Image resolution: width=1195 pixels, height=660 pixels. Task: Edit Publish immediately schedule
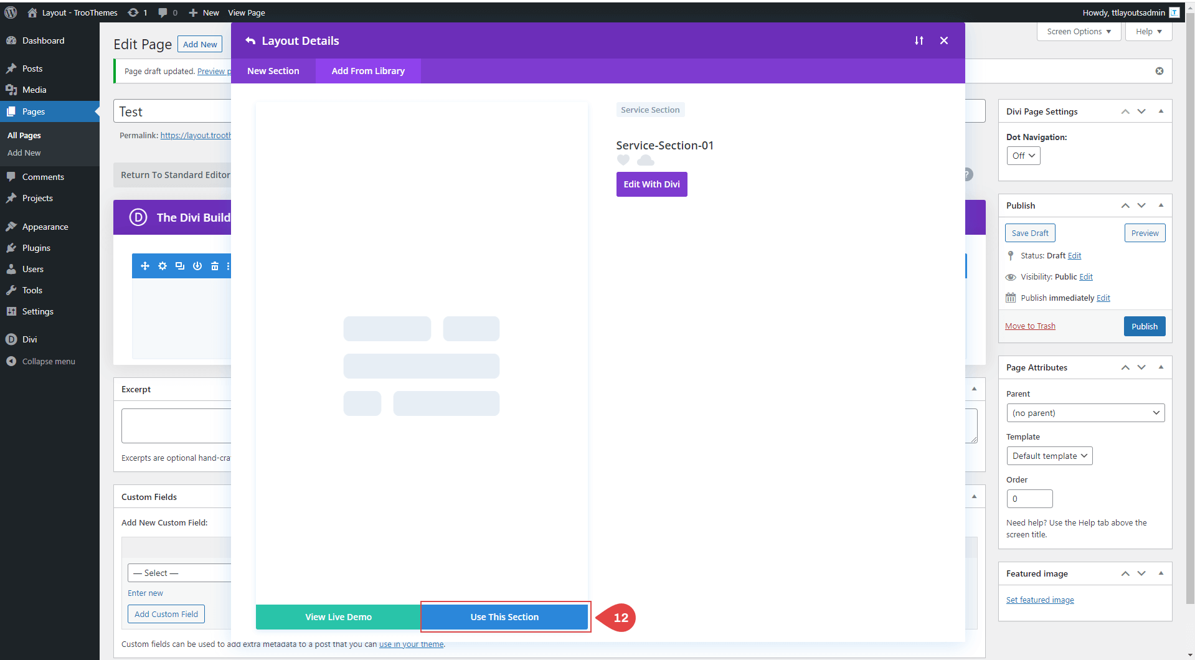coord(1103,298)
